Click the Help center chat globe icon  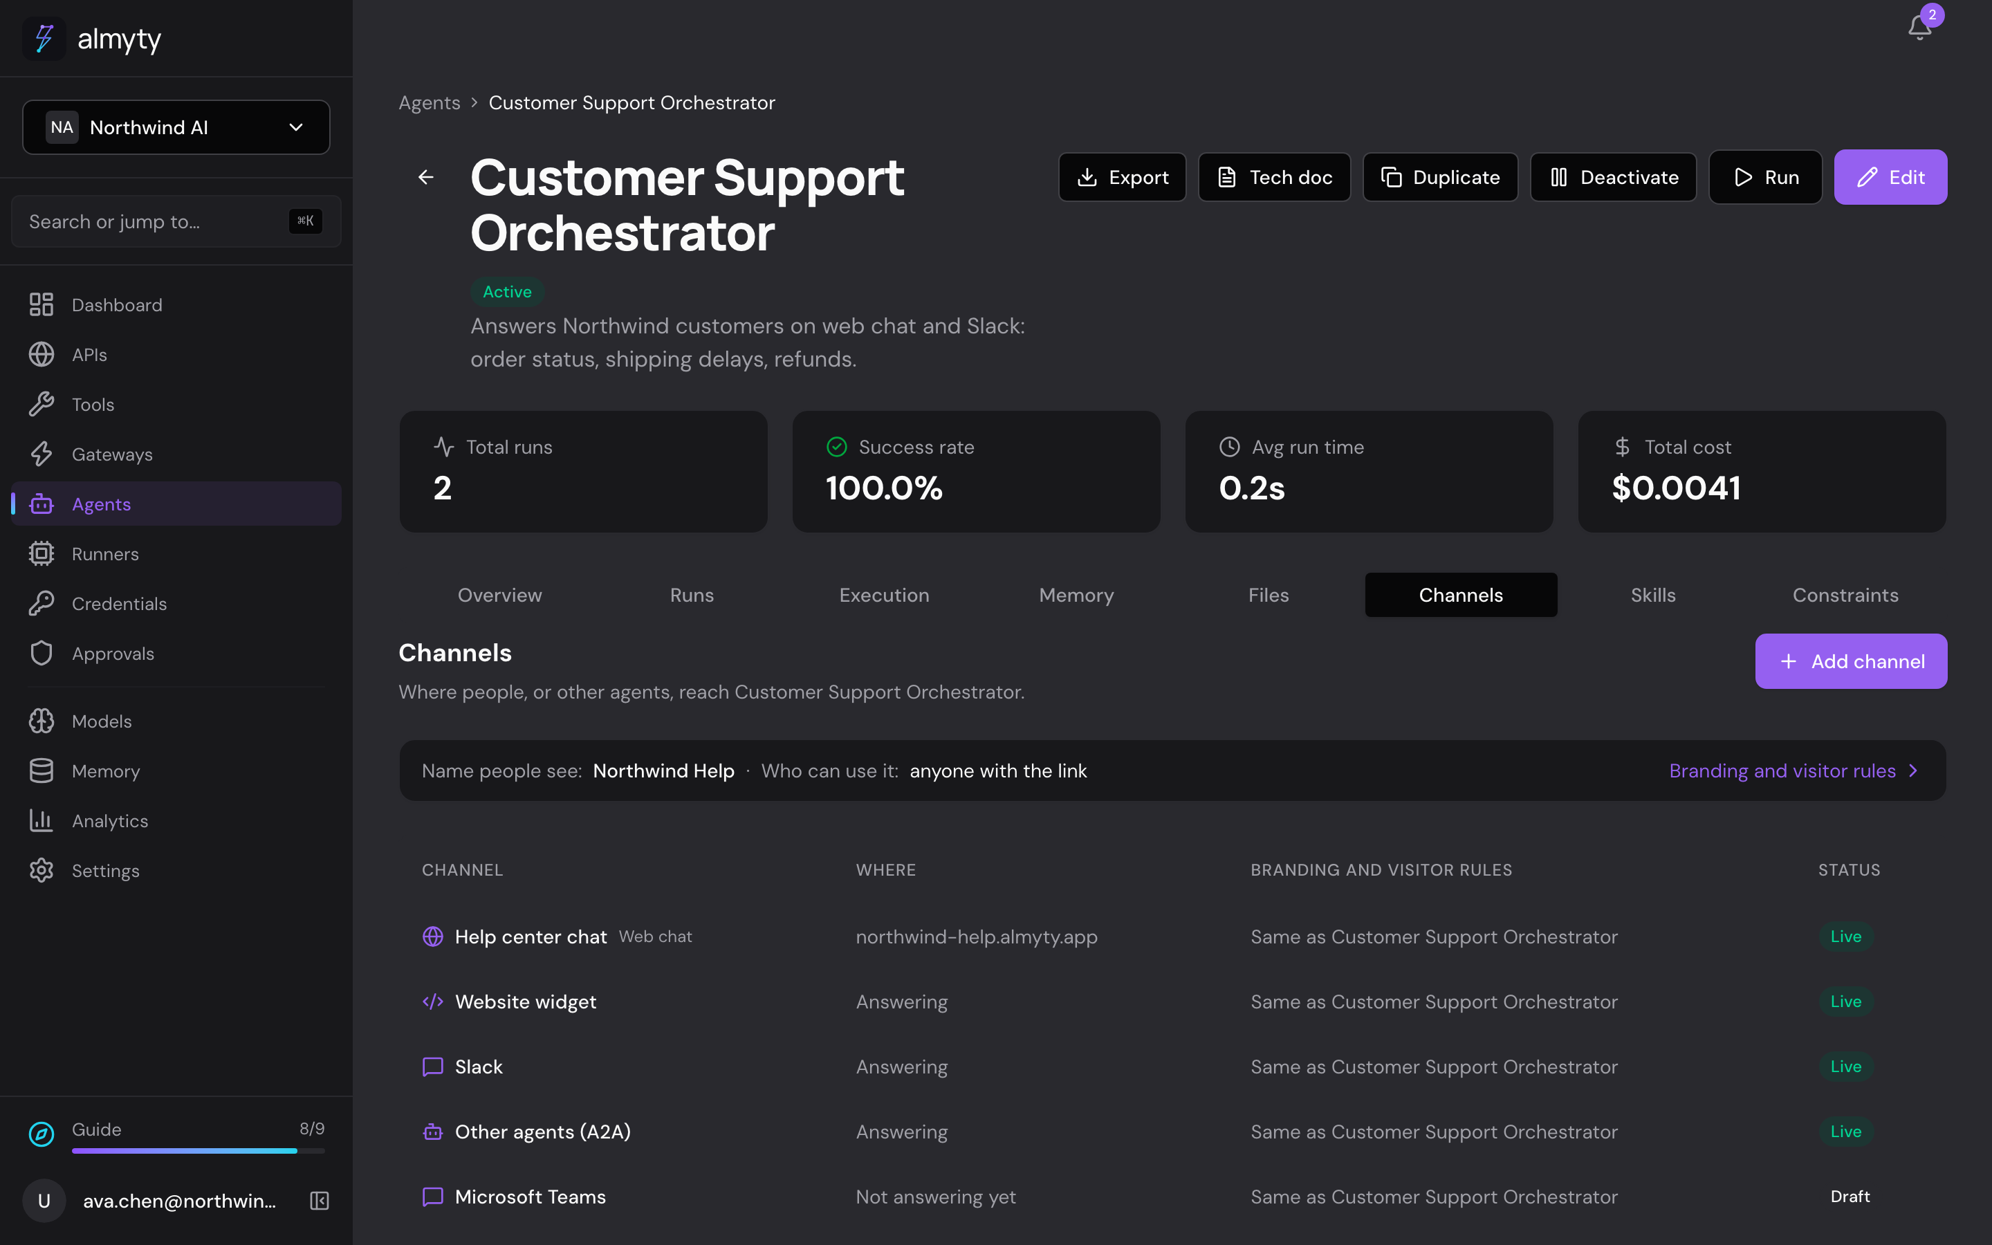[x=432, y=937]
